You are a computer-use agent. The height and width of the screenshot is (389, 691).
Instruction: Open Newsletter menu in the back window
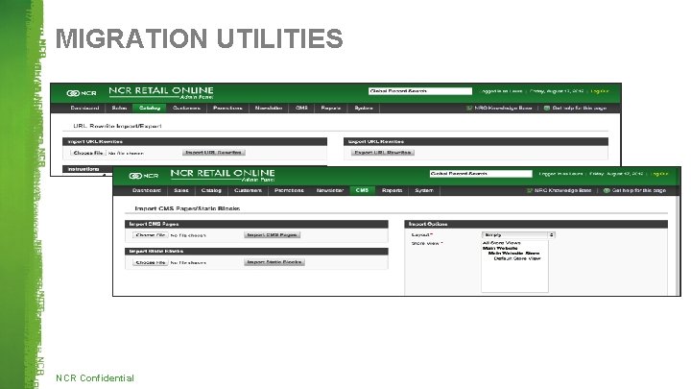(x=269, y=108)
